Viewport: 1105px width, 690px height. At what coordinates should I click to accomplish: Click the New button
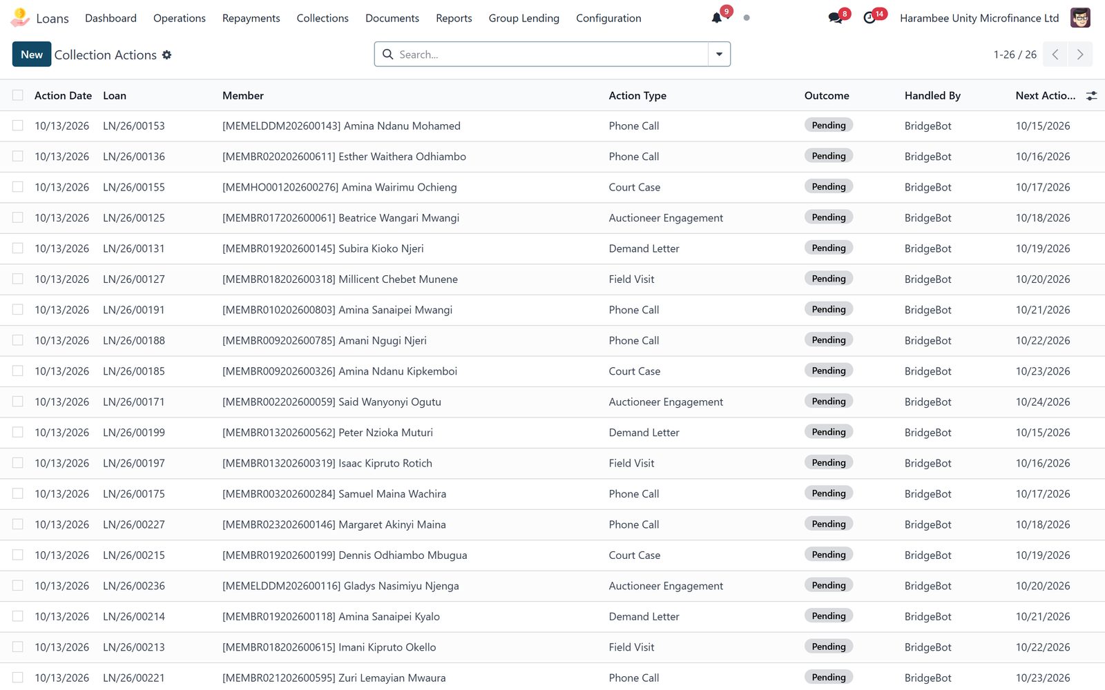tap(32, 55)
